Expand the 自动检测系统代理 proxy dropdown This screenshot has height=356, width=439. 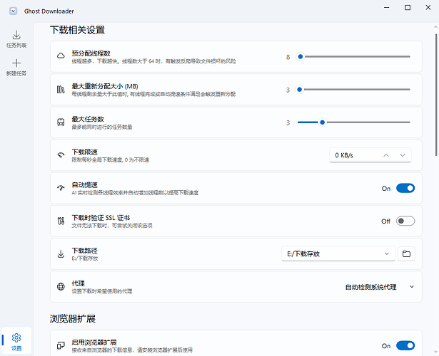[x=379, y=287]
